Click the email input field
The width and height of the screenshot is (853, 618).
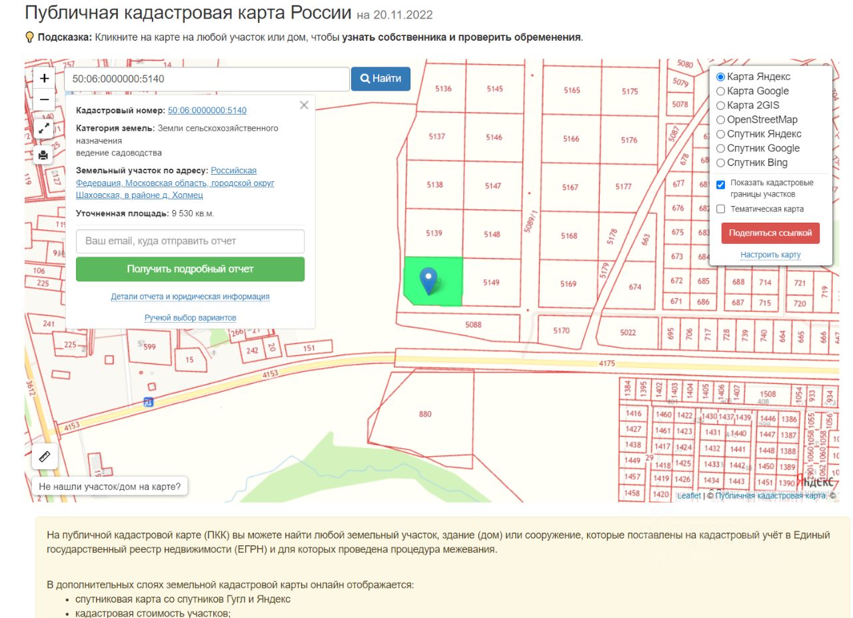click(190, 241)
